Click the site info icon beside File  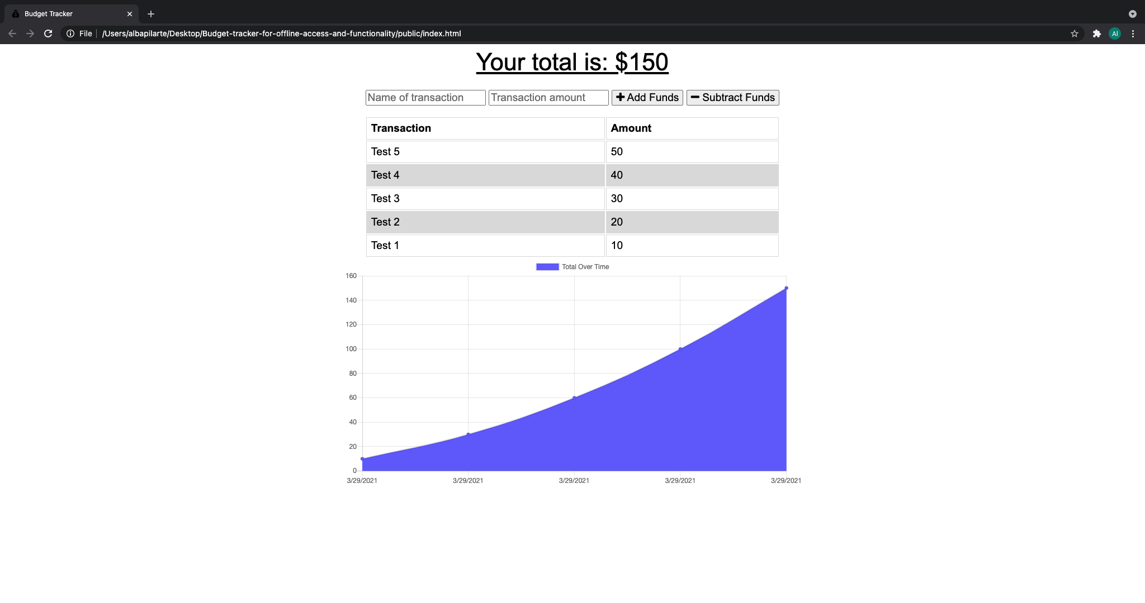[x=70, y=33]
